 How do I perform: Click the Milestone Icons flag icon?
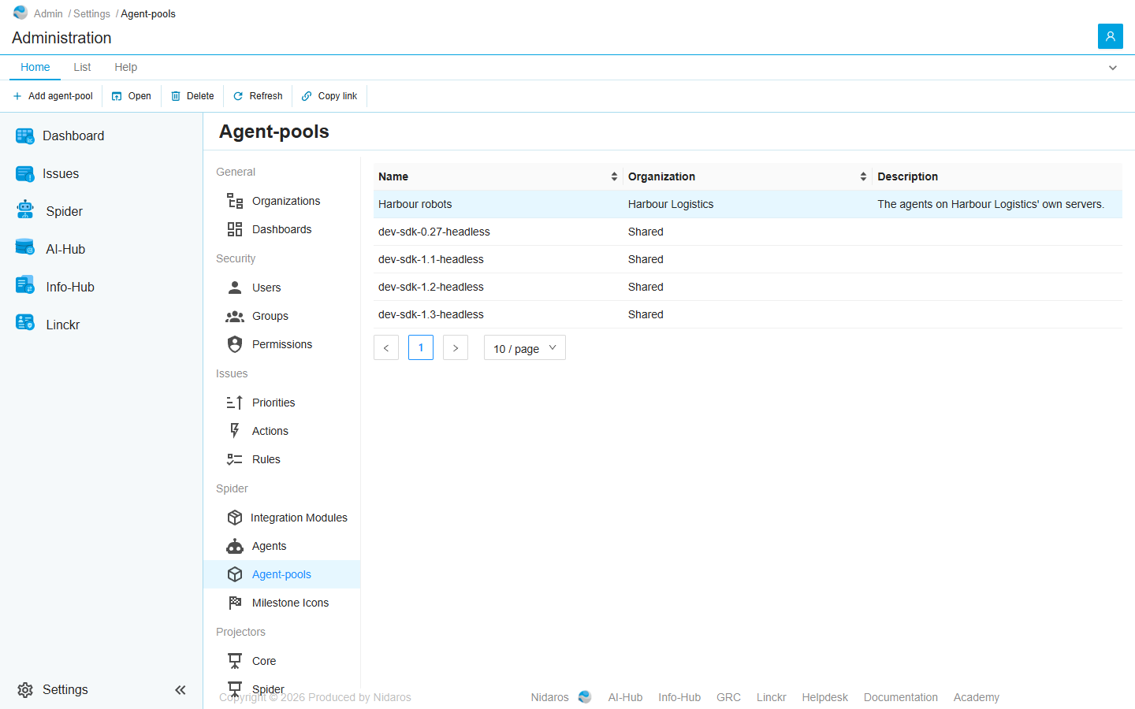point(235,603)
